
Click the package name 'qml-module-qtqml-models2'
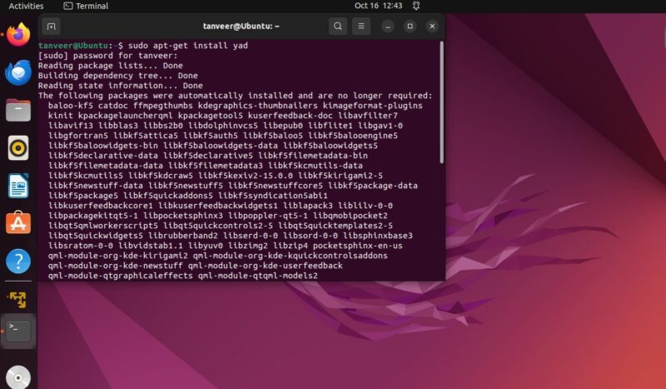tap(258, 276)
